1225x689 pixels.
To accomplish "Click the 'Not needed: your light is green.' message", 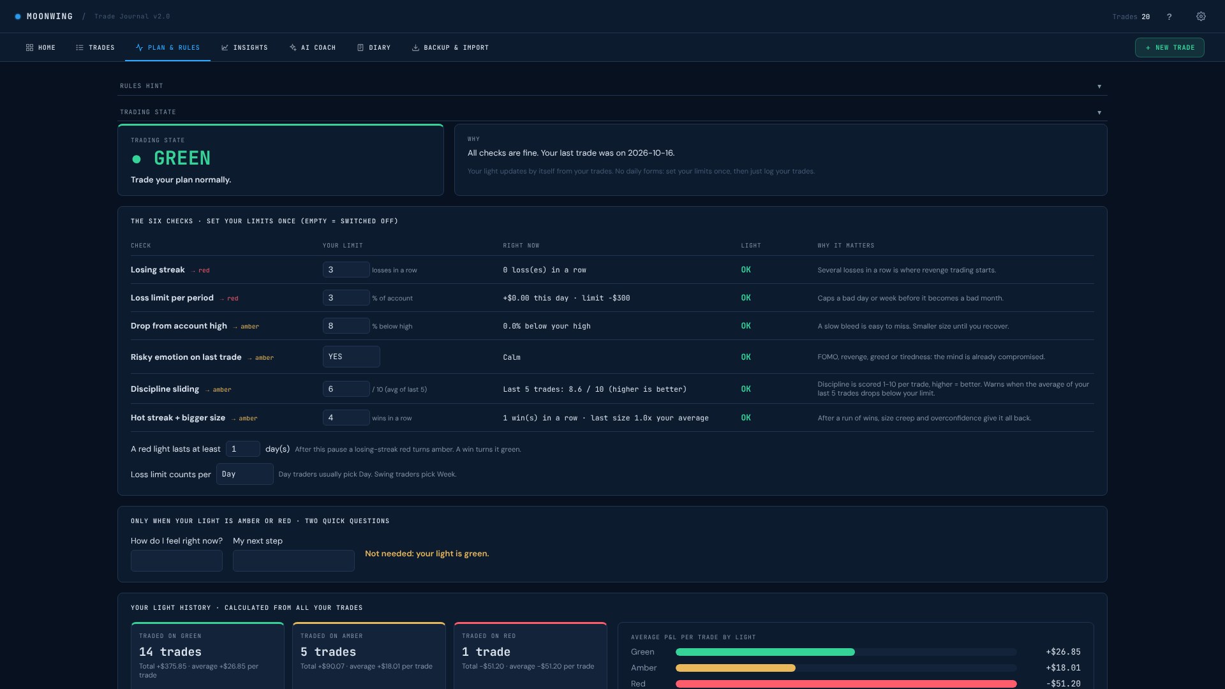I will coord(427,554).
